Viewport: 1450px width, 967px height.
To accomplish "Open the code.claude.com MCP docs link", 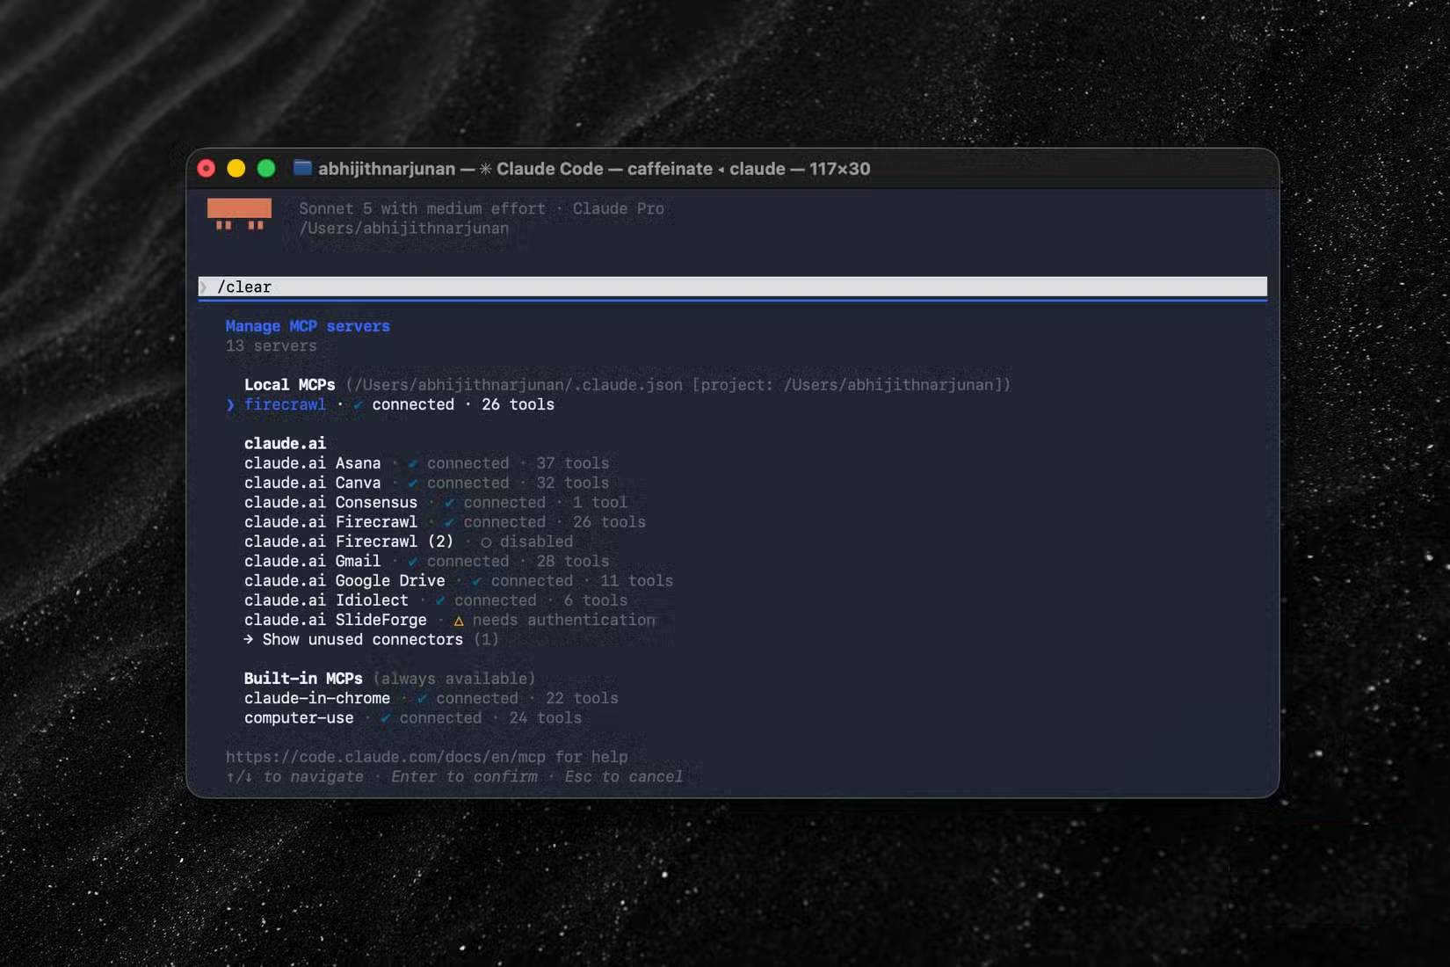I will 385,757.
